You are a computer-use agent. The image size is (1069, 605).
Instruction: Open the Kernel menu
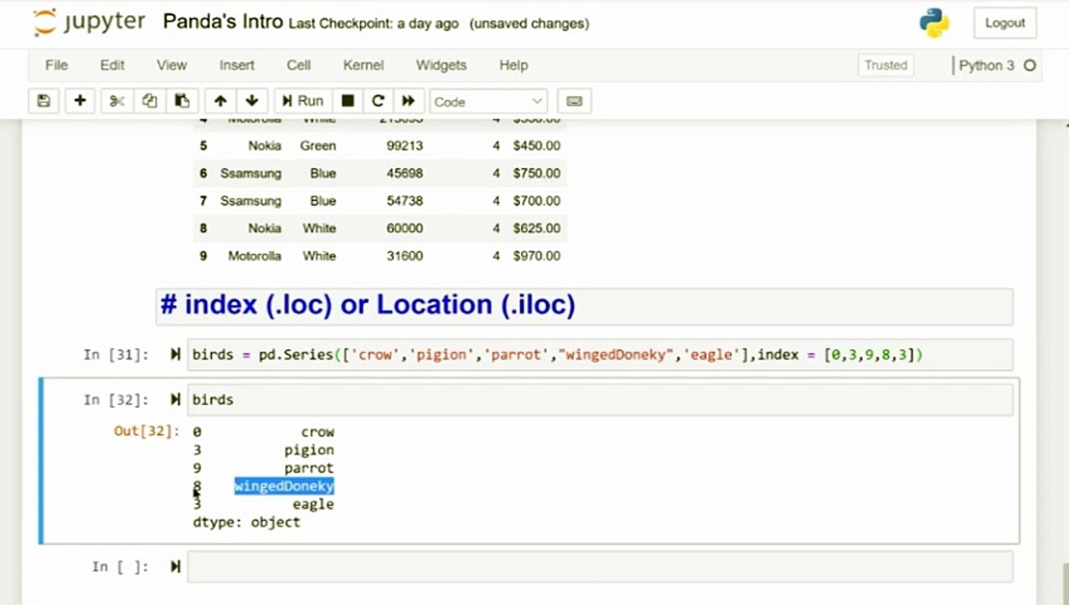tap(363, 65)
